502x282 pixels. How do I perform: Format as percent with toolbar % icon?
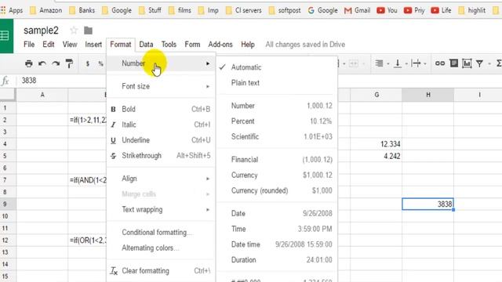coord(101,63)
